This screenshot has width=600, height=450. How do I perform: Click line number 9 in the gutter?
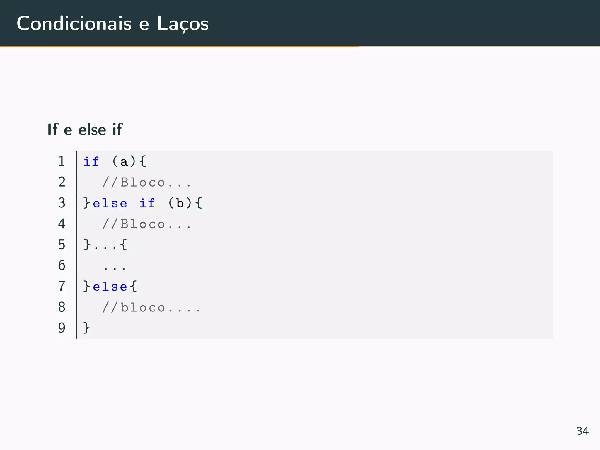click(62, 328)
